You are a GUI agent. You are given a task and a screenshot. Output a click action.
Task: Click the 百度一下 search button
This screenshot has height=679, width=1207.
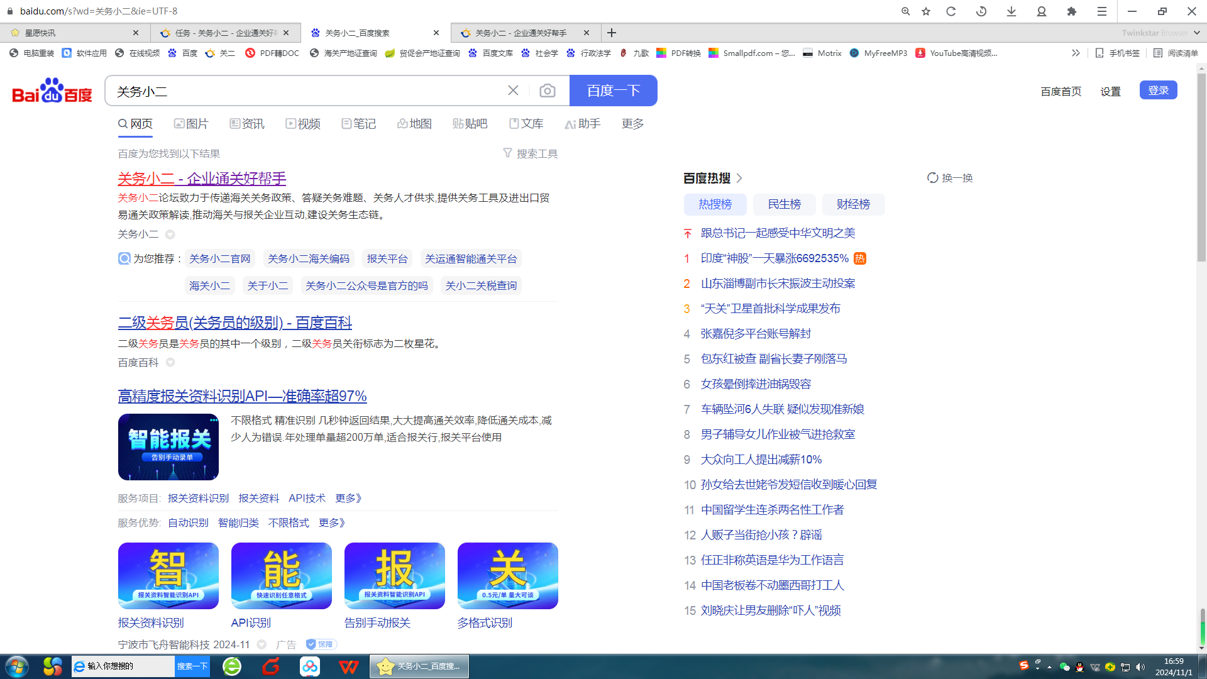pyautogui.click(x=614, y=91)
